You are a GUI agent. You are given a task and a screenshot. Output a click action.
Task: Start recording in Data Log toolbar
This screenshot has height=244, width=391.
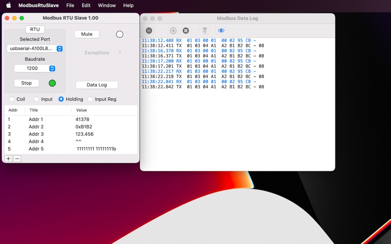click(x=173, y=31)
